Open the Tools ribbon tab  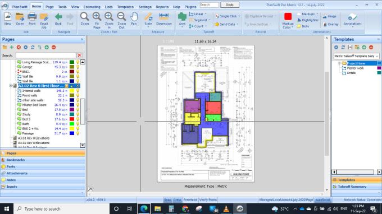[x=62, y=7]
